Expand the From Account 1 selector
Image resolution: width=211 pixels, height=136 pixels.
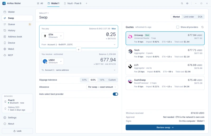tap(79, 44)
